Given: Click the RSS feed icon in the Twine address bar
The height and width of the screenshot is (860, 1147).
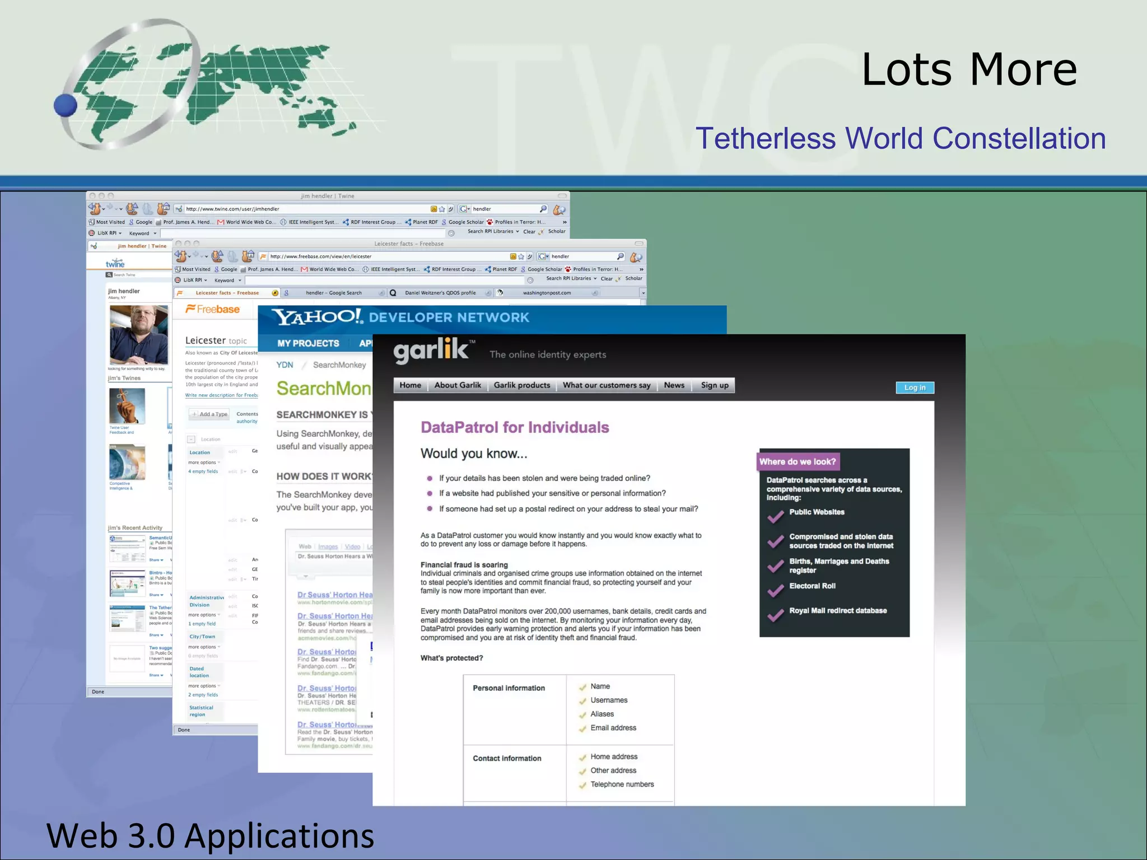Looking at the screenshot, I should (x=433, y=209).
